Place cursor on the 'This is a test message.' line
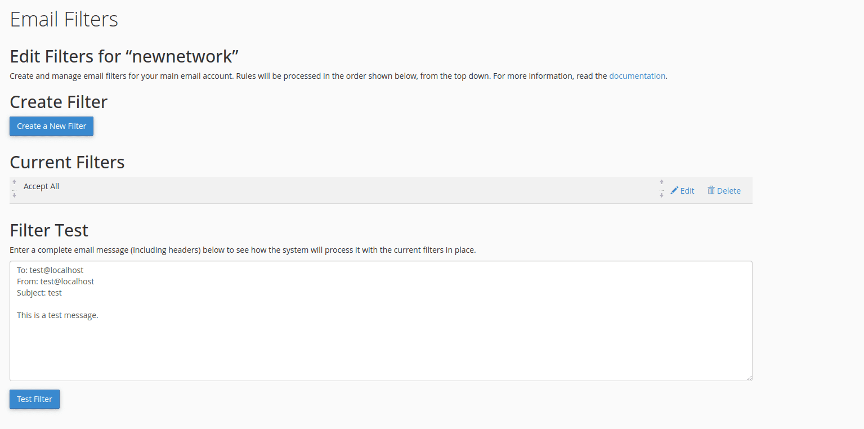 [x=57, y=315]
